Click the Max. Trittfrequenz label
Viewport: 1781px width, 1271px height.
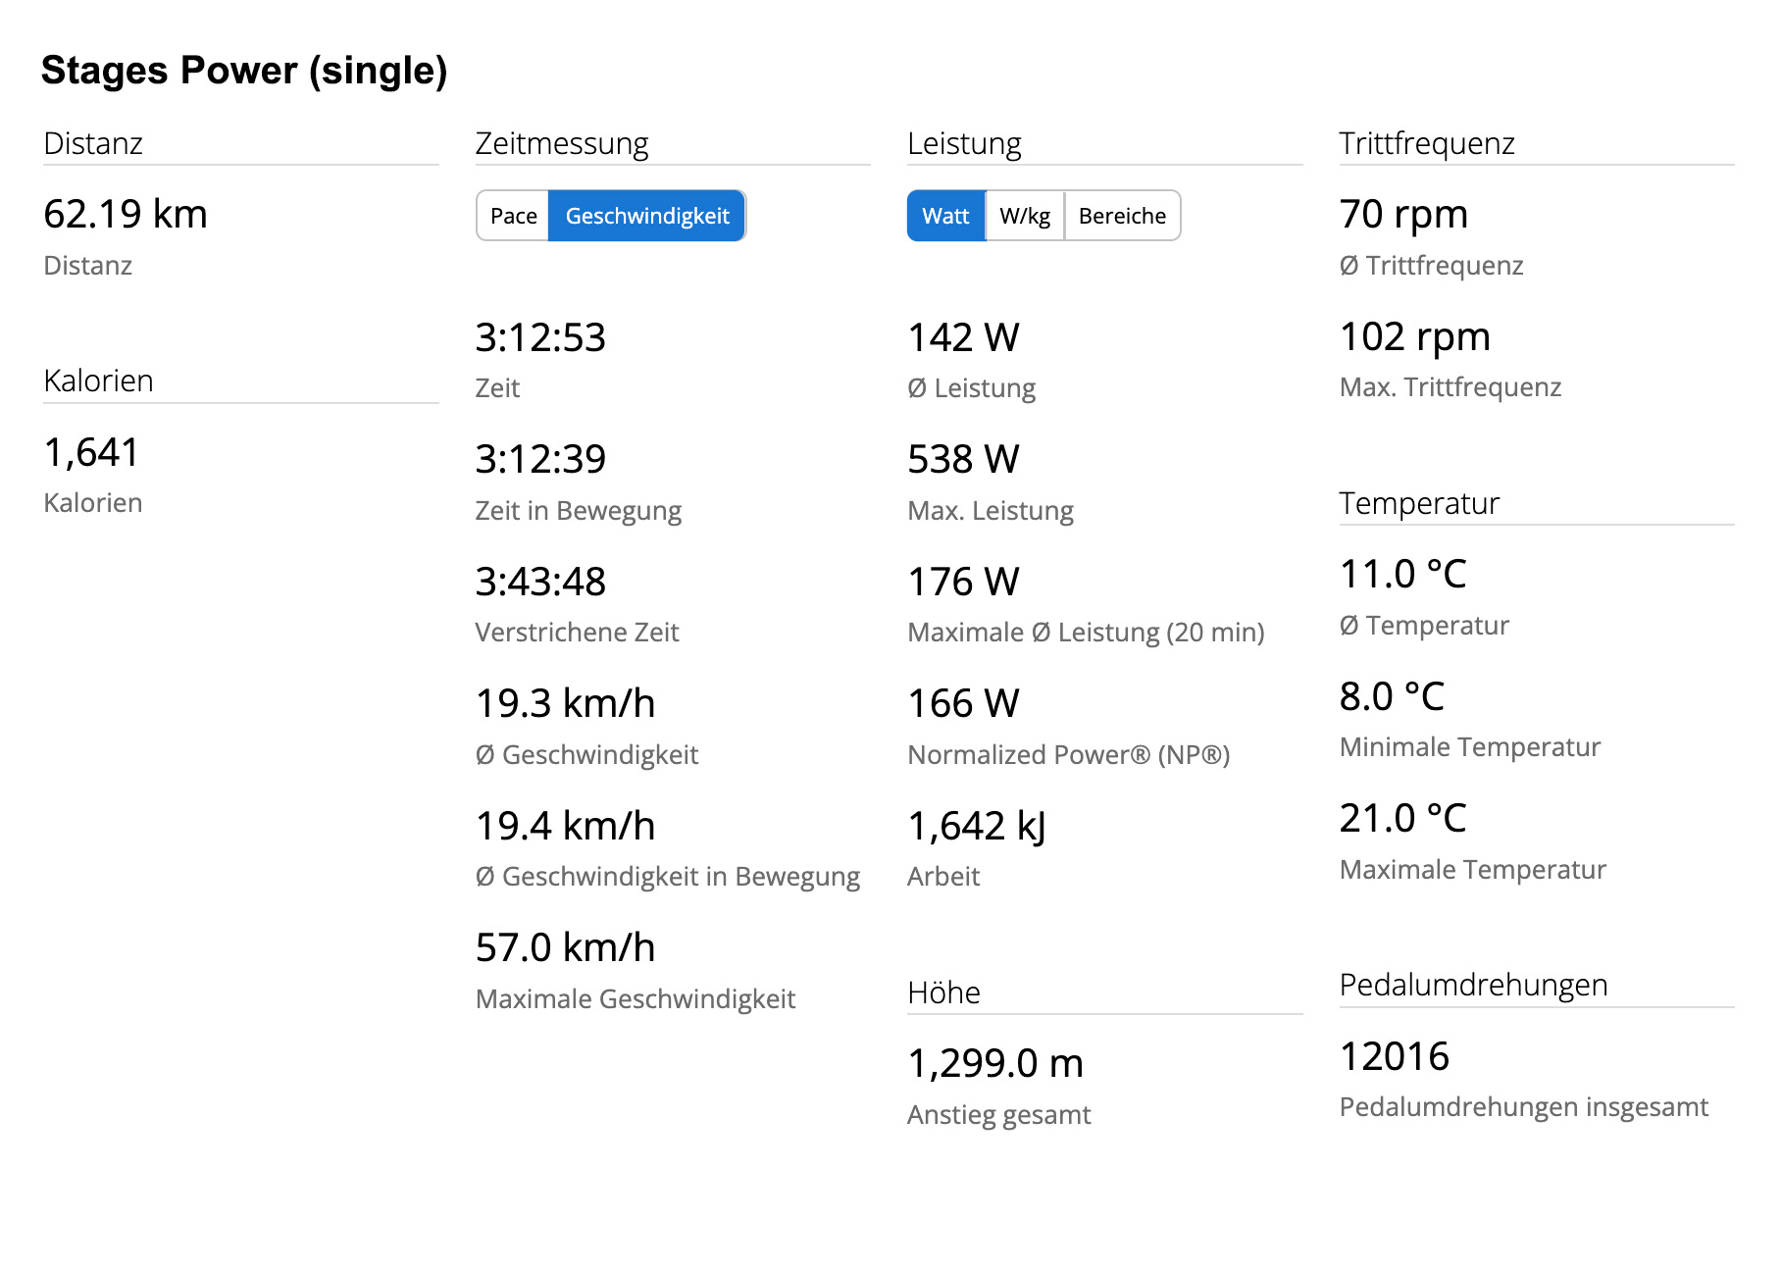[1450, 387]
